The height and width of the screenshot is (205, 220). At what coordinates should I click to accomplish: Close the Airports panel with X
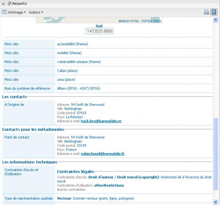tap(3, 3)
